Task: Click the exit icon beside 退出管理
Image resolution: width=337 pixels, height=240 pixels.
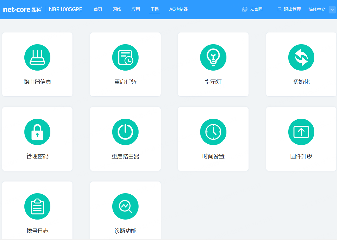Action: click(279, 9)
